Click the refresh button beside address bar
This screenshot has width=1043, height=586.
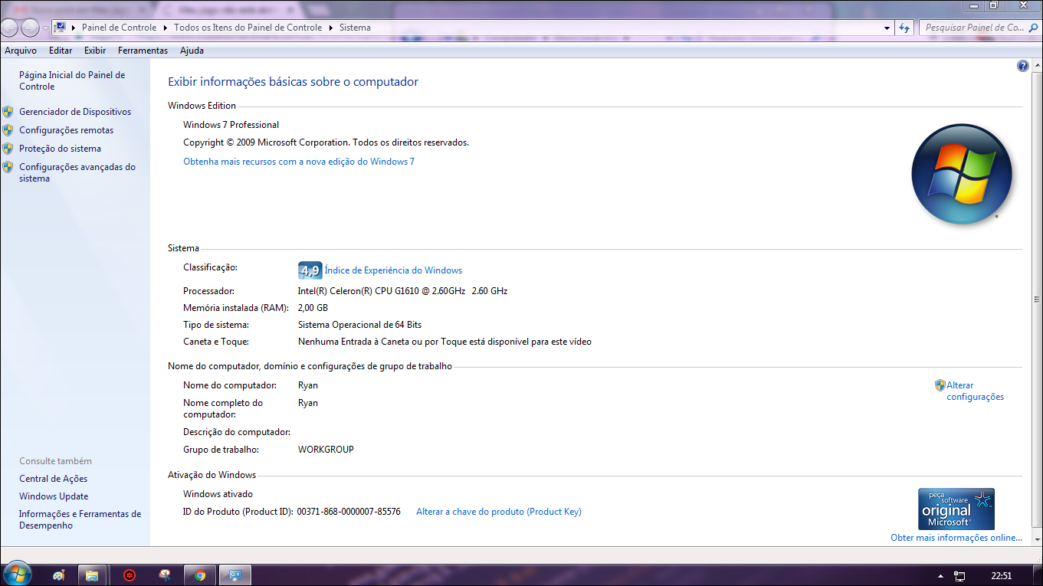(x=904, y=28)
